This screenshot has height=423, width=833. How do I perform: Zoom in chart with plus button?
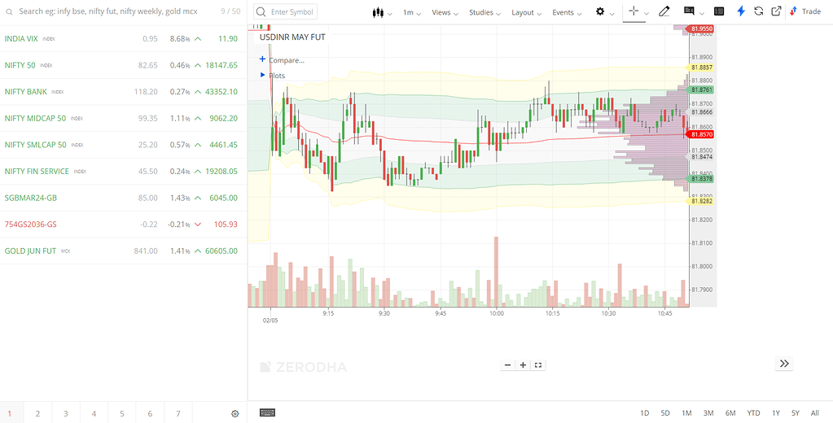pos(523,365)
